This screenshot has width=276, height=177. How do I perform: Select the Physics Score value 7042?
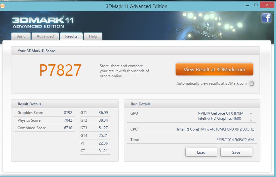pyautogui.click(x=68, y=120)
